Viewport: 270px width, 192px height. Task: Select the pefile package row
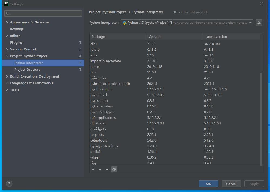pyautogui.click(x=175, y=66)
